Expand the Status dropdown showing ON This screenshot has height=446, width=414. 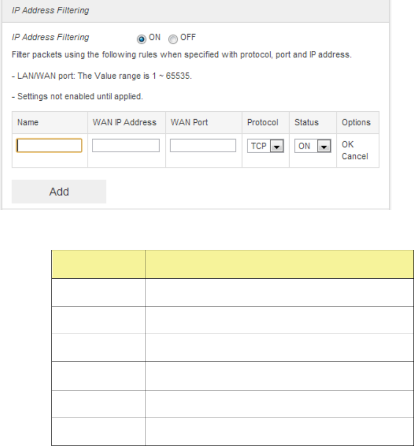[x=313, y=146]
